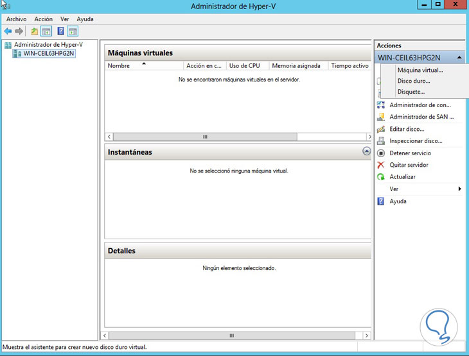Click the application icon in the title bar
The height and width of the screenshot is (356, 469).
pos(5,5)
